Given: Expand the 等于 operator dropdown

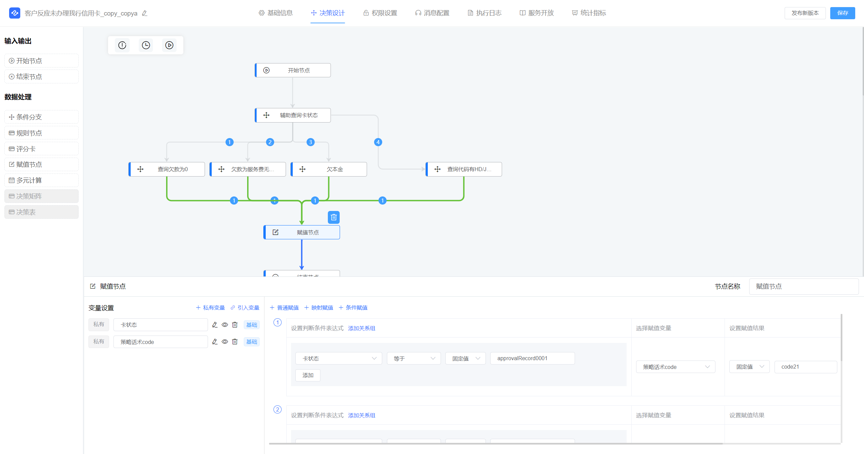Looking at the screenshot, I should point(414,358).
